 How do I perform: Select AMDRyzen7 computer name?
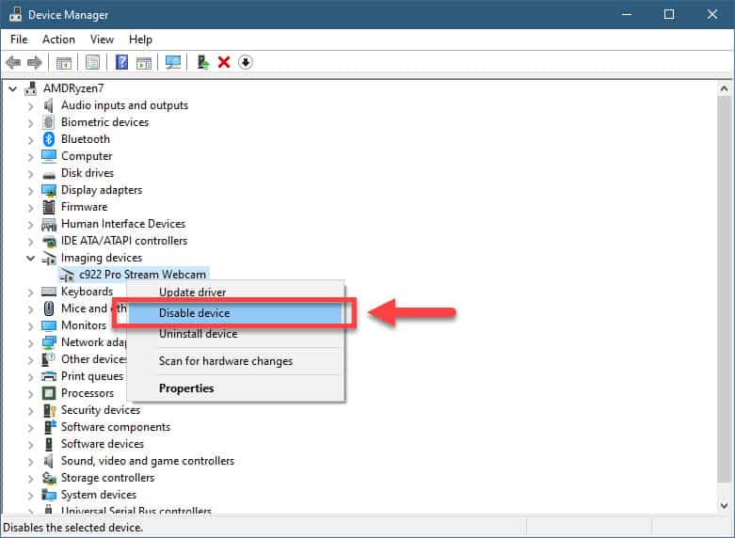(73, 88)
